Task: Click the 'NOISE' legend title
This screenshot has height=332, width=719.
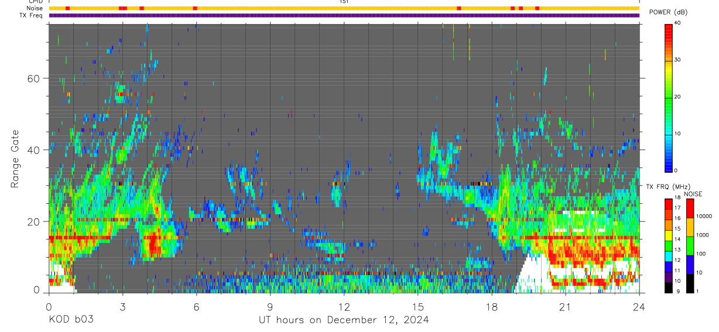Action: tap(693, 194)
